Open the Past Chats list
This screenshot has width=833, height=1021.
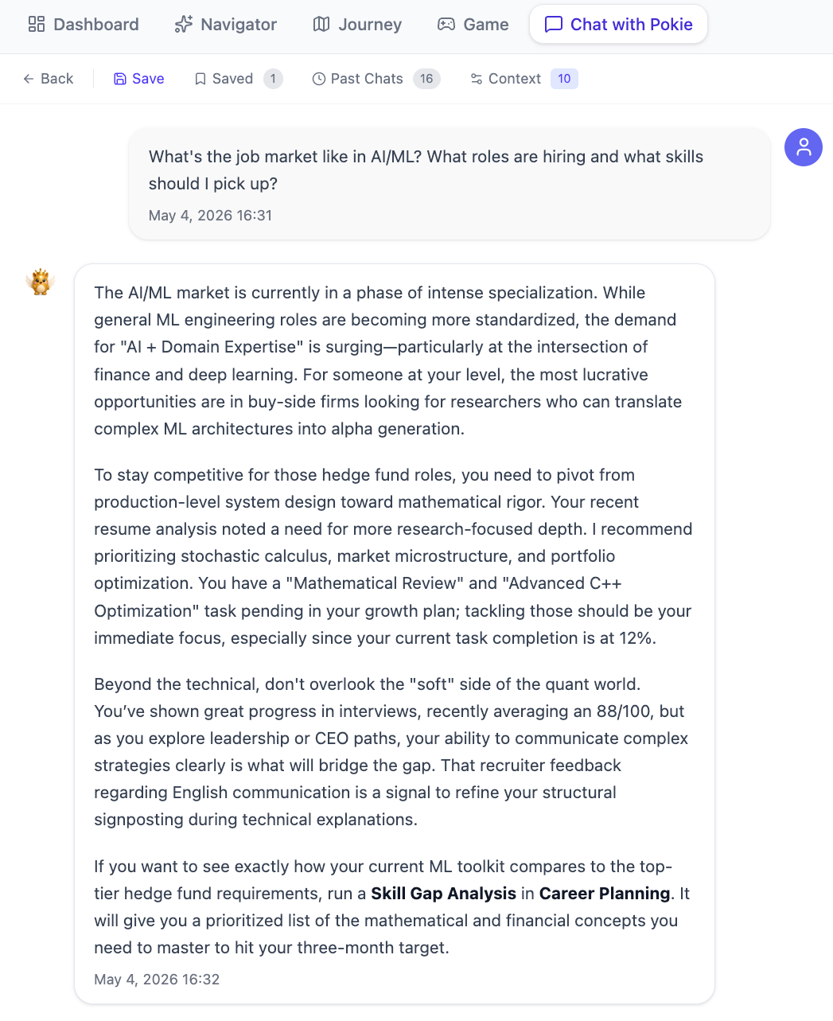point(376,79)
